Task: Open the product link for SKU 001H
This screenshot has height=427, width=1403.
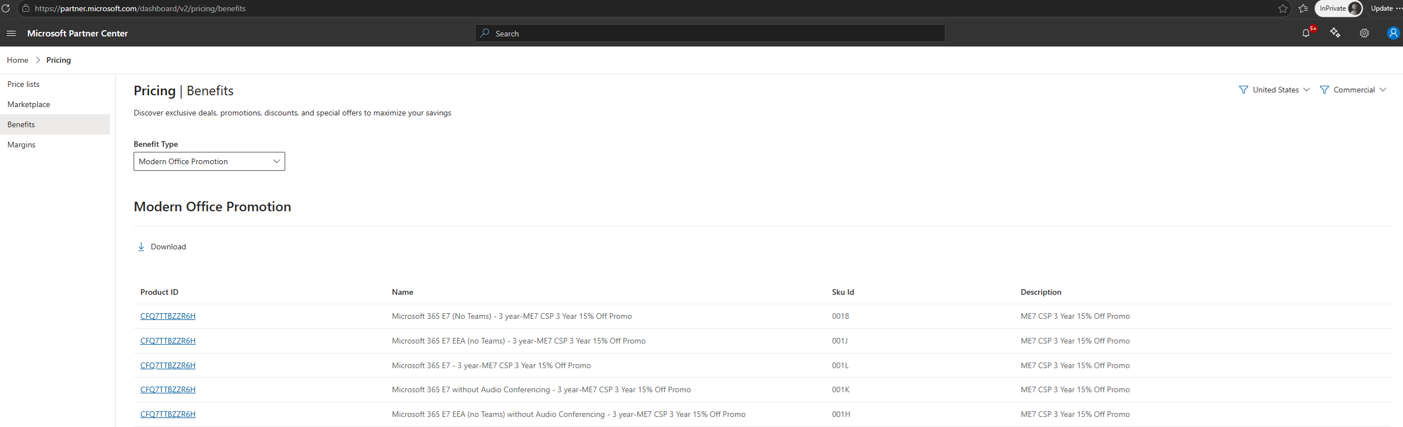Action: [168, 414]
